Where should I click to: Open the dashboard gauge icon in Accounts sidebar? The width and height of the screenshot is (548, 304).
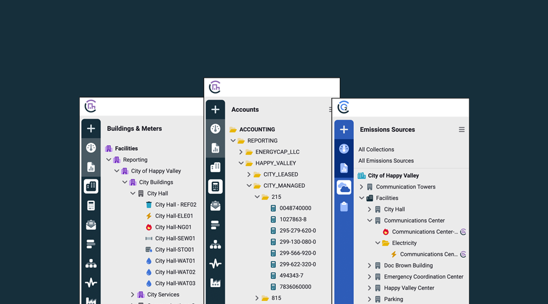(x=215, y=129)
